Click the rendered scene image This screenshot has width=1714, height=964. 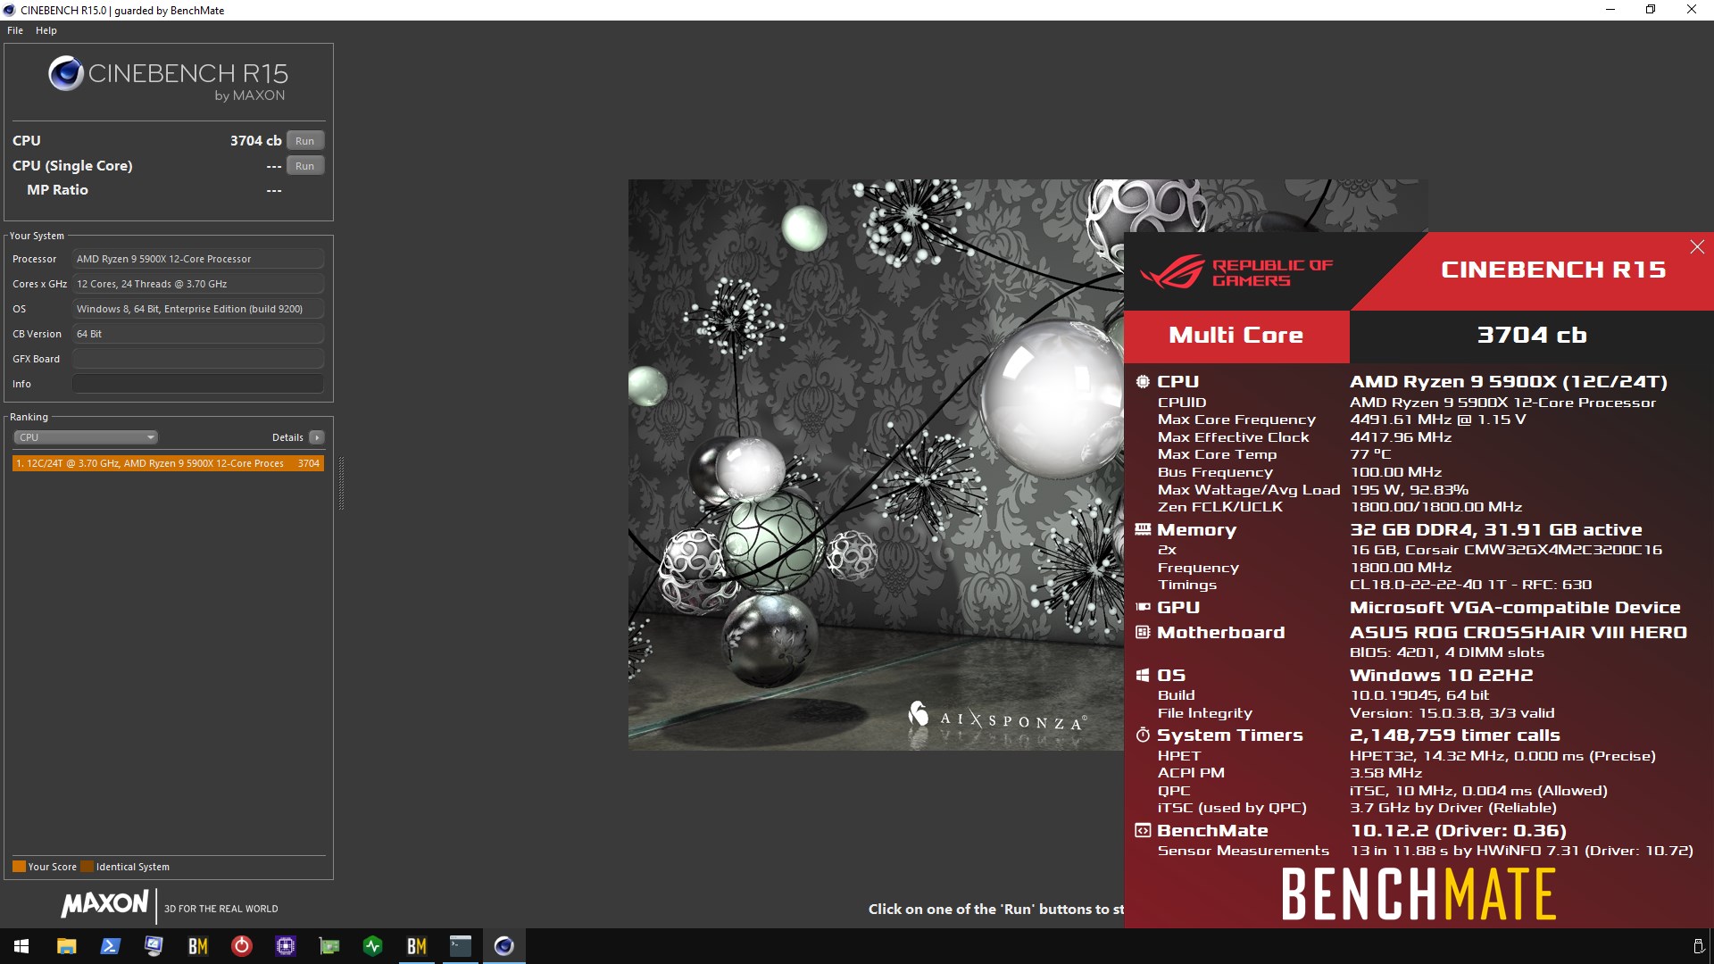[x=876, y=464]
